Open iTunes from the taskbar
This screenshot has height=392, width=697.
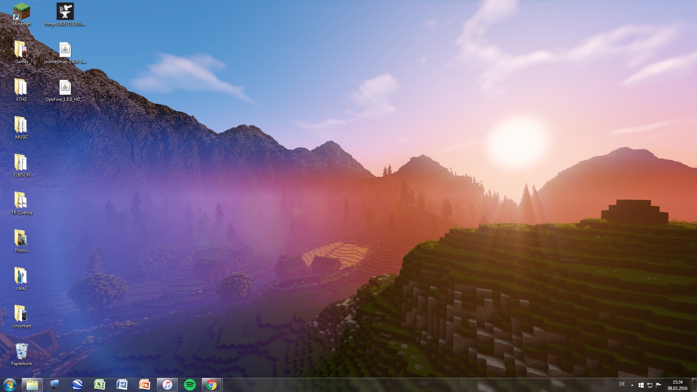click(x=167, y=385)
